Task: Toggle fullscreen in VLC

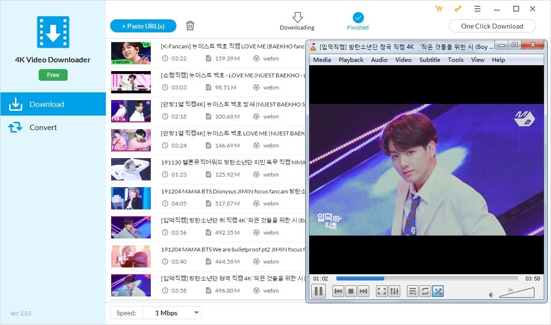Action: pyautogui.click(x=382, y=291)
